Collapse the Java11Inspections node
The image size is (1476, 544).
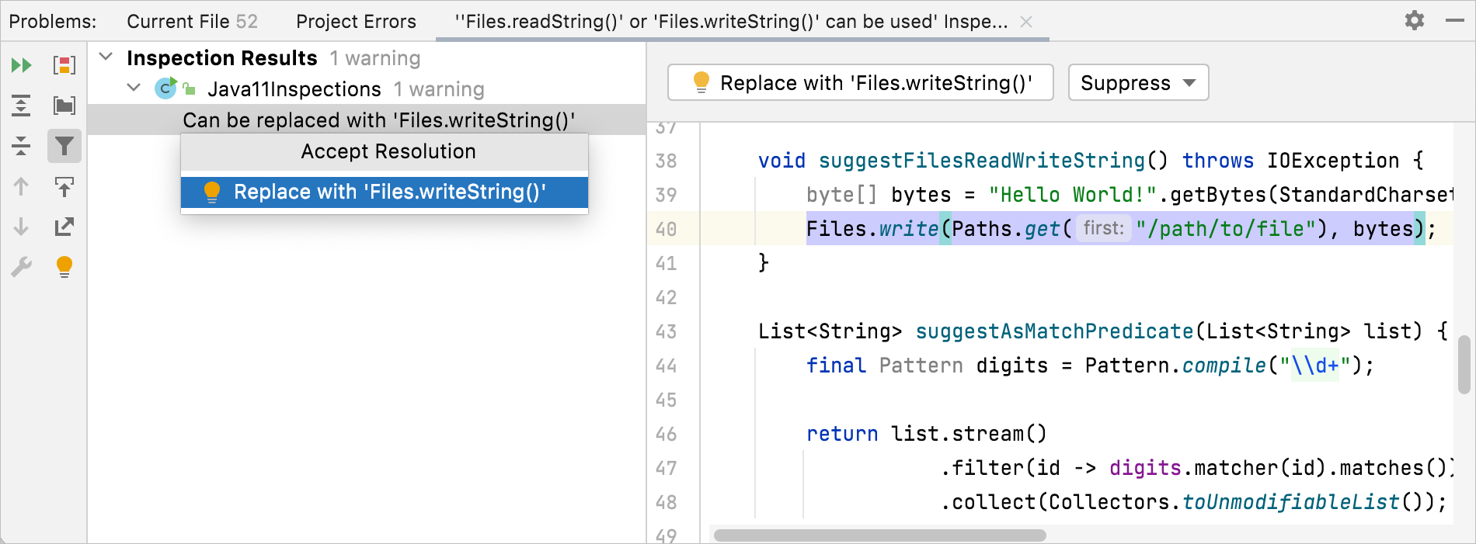(134, 88)
